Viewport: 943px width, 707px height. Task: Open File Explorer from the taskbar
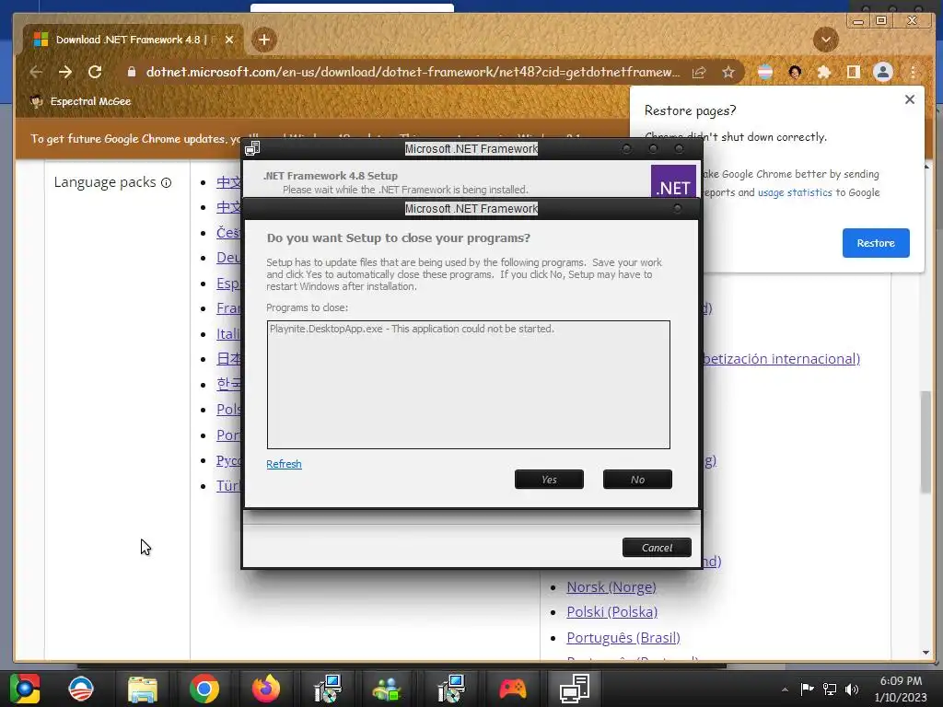(x=143, y=689)
